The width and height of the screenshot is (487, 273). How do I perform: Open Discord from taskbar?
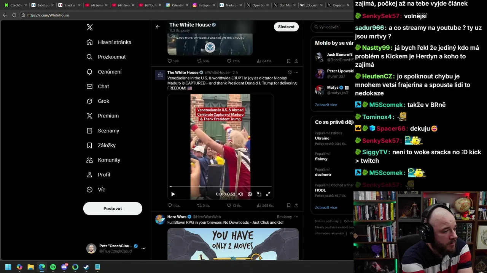(x=64, y=267)
